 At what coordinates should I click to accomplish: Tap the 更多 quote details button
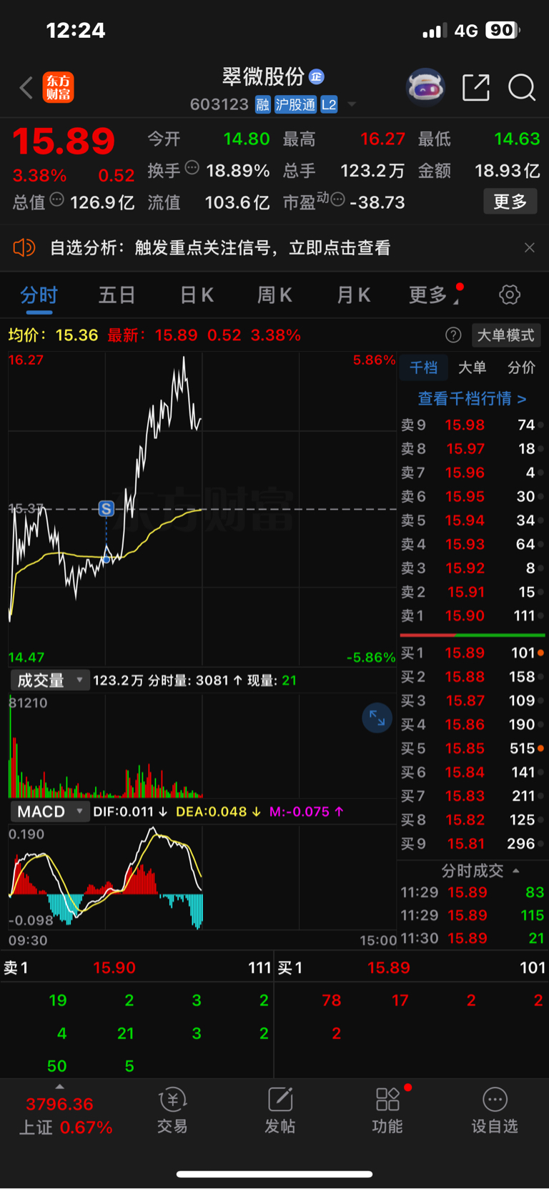point(510,202)
